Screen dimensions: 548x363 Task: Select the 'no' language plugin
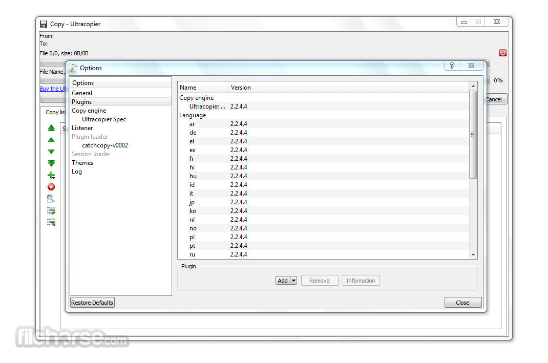pyautogui.click(x=323, y=228)
